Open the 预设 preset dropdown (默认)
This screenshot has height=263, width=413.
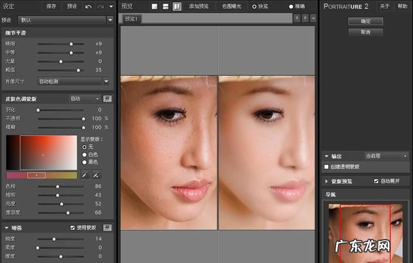[x=64, y=19]
